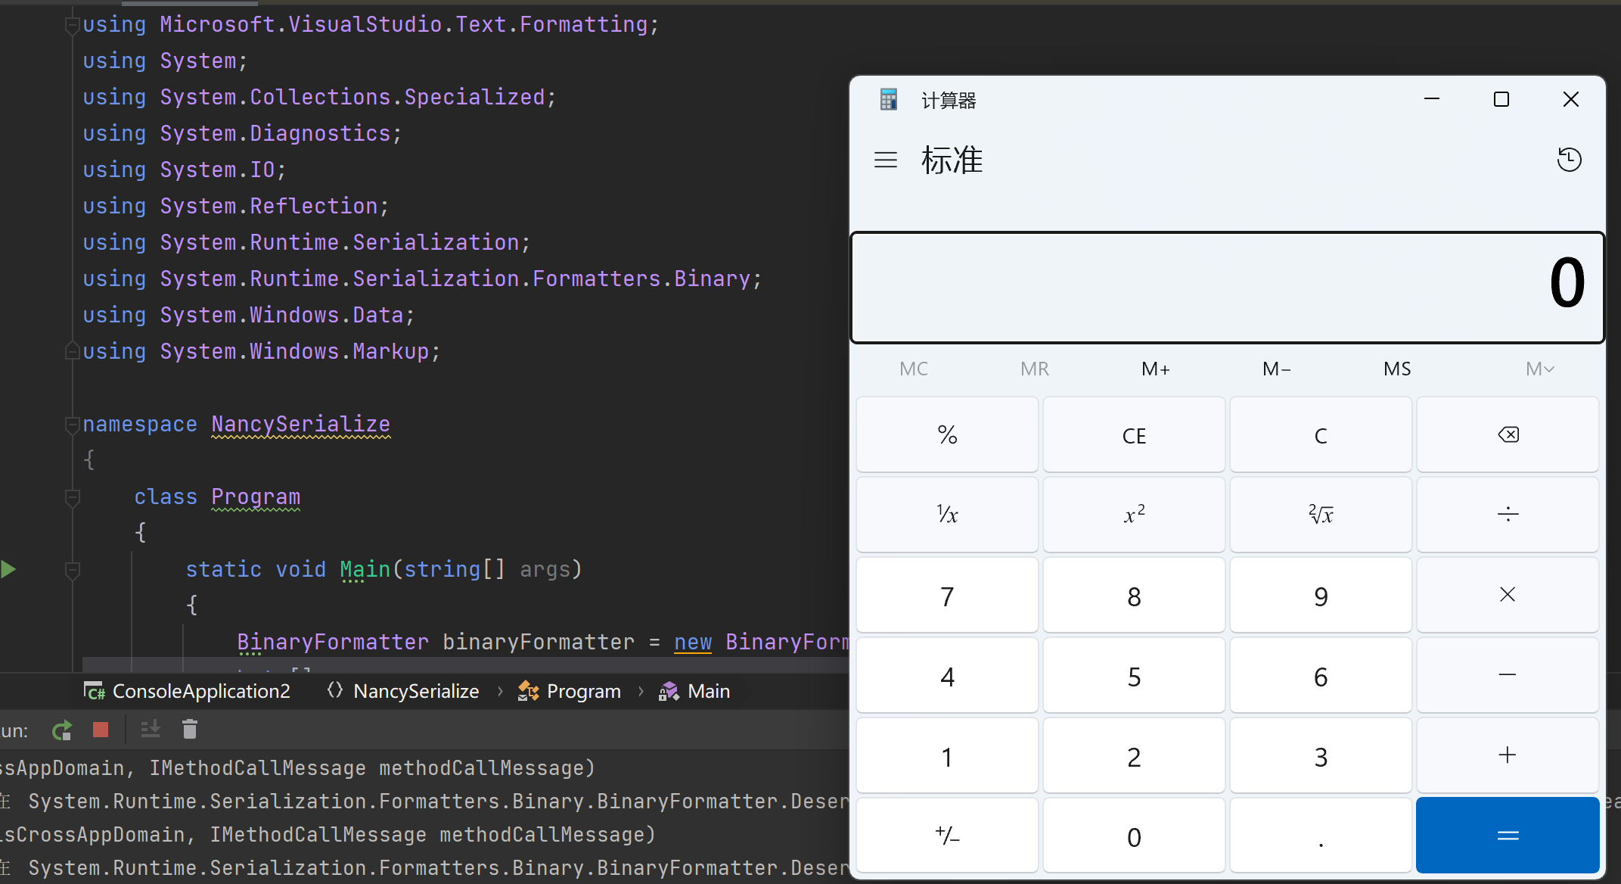Click Program in the breadcrumb bar
The width and height of the screenshot is (1621, 884).
point(570,691)
